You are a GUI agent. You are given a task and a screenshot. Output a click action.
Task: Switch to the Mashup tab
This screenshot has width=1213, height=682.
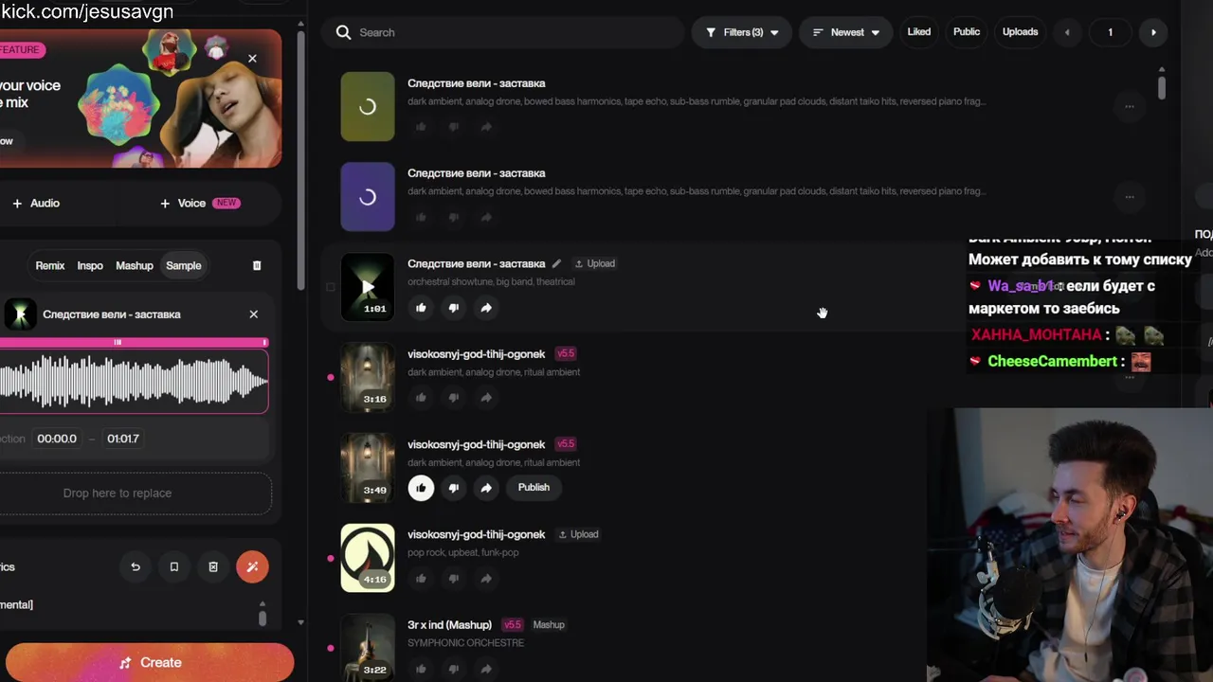(135, 266)
